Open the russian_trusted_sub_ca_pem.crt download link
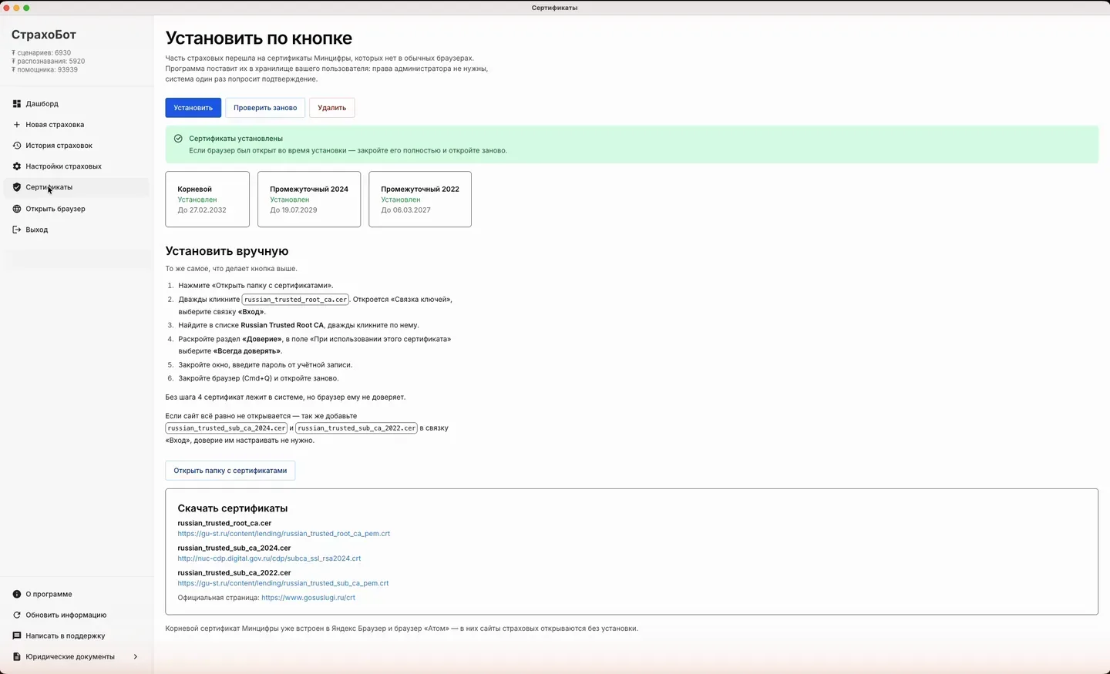Image resolution: width=1110 pixels, height=674 pixels. point(283,583)
